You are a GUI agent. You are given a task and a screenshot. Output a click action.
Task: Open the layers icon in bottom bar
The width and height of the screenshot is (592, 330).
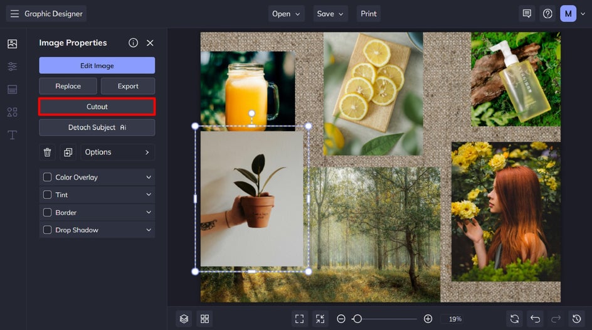point(184,319)
